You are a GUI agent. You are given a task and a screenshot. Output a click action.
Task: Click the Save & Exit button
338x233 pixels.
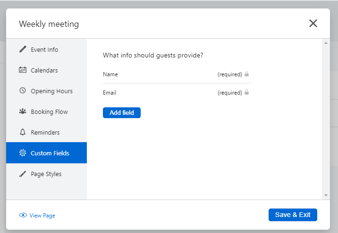pos(293,215)
